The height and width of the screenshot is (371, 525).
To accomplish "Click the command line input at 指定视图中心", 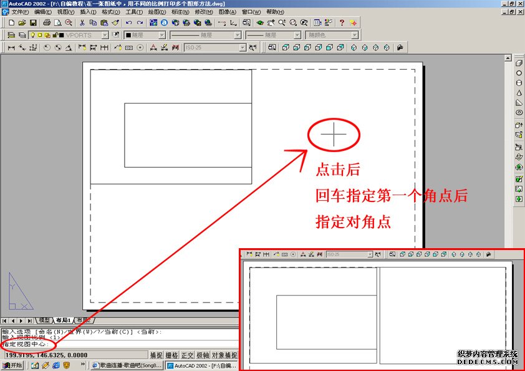I will point(125,344).
